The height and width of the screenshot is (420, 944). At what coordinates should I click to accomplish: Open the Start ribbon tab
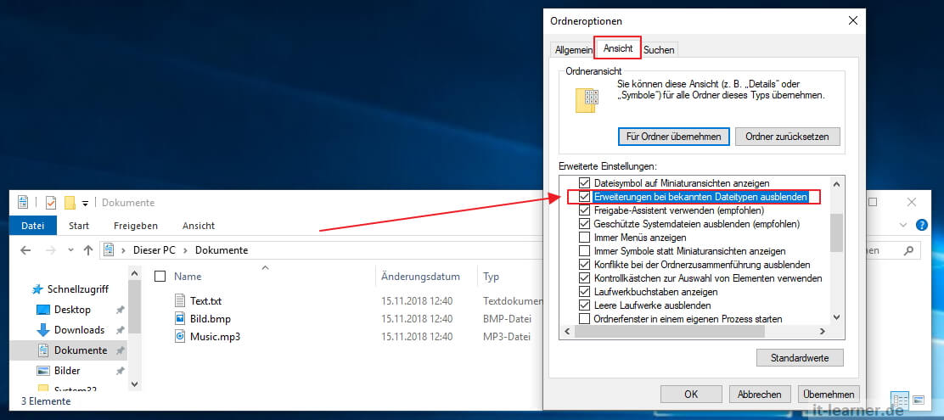[79, 226]
